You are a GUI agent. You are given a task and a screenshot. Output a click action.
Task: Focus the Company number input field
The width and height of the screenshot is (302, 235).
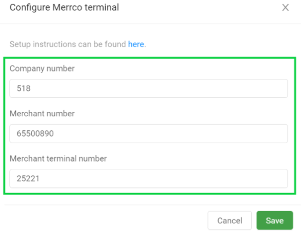[x=148, y=88]
